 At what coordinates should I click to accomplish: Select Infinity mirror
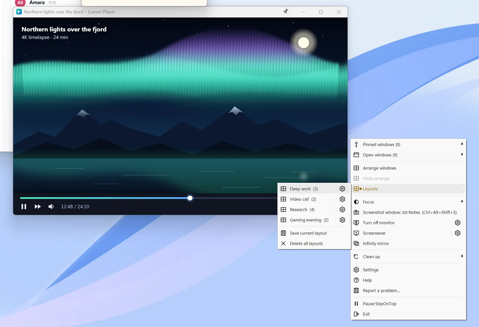coord(408,243)
